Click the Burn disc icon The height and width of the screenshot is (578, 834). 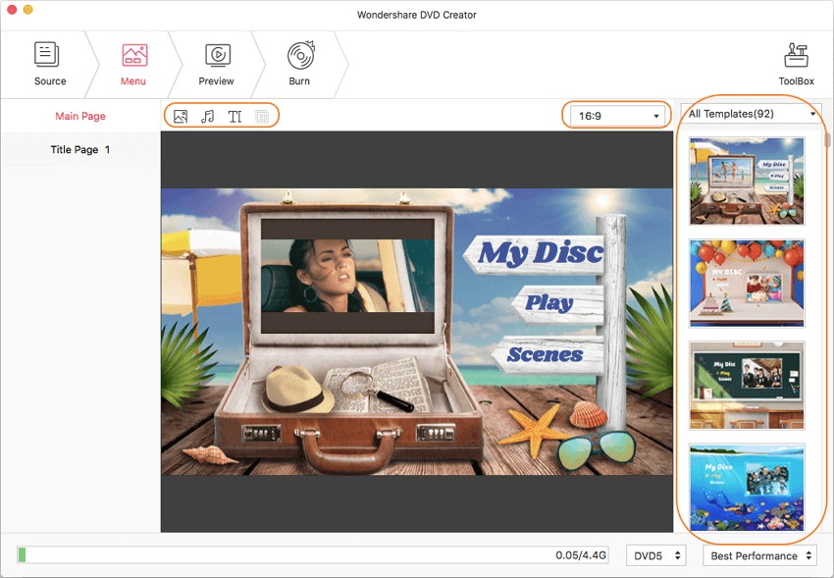[x=299, y=61]
